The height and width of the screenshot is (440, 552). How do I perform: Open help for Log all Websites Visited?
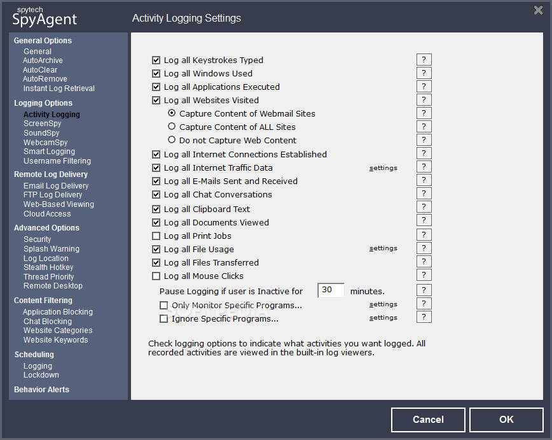coord(424,100)
